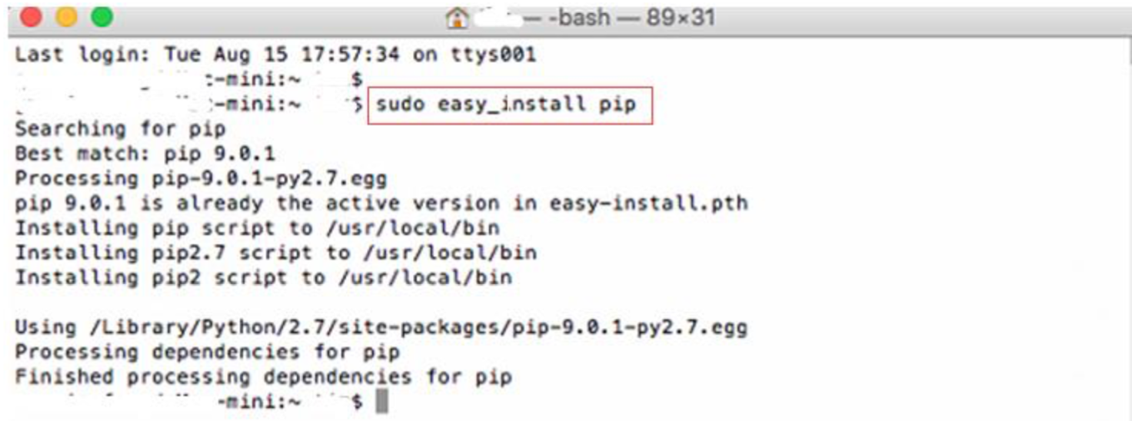Screen dimensions: 1132x421
Task: Click the home folder icon in title bar
Action: point(458,18)
